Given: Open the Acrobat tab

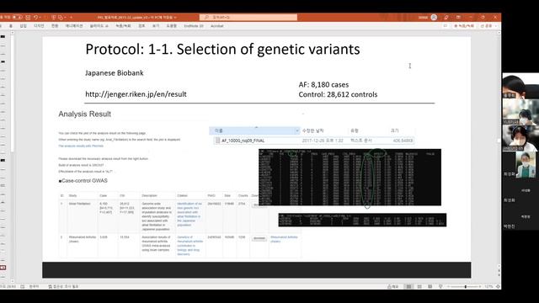Looking at the screenshot, I should tap(217, 26).
